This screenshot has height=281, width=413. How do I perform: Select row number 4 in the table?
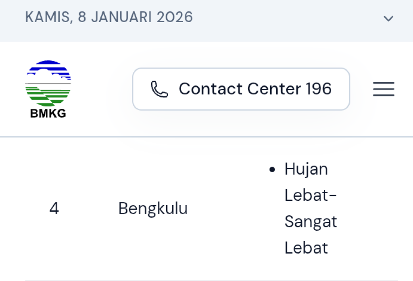54,208
